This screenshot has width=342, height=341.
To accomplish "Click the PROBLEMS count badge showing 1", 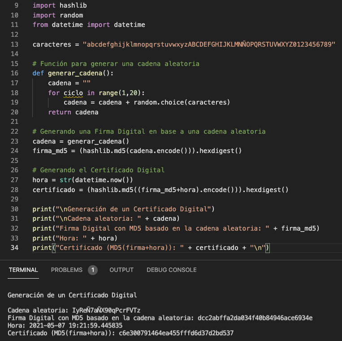I will 93,270.
